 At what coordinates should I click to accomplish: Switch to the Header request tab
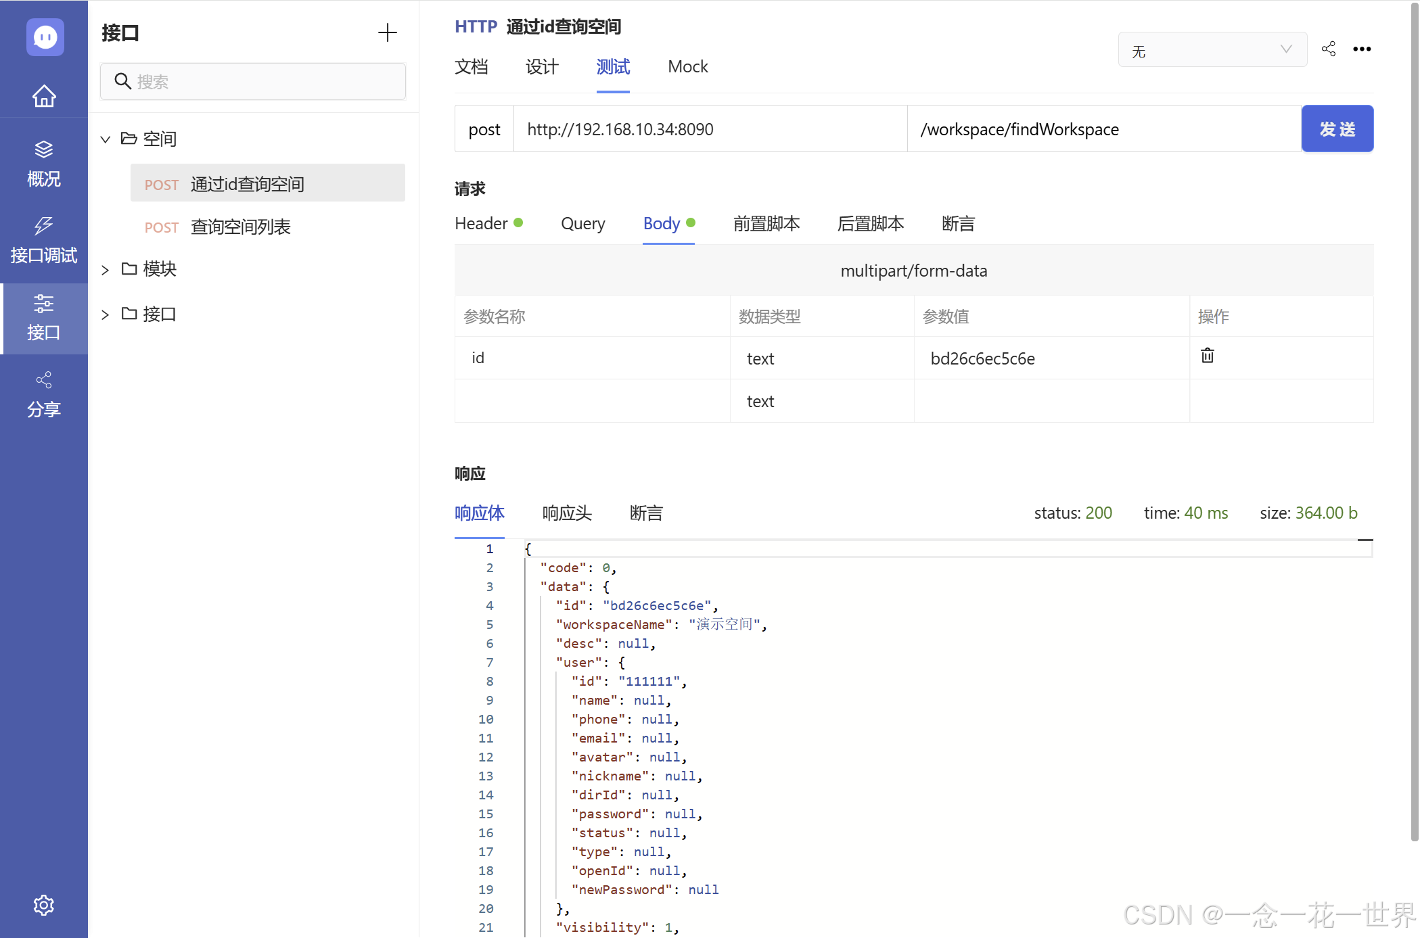482,224
